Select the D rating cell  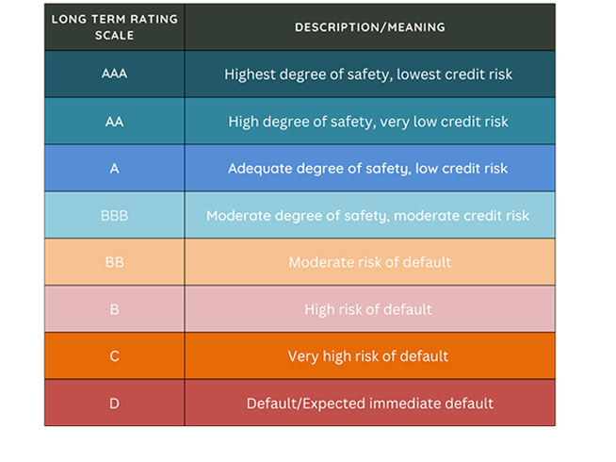click(114, 404)
